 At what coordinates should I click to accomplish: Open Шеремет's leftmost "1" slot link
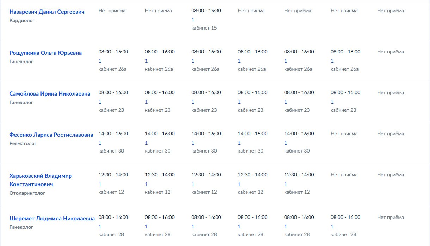[x=100, y=226]
